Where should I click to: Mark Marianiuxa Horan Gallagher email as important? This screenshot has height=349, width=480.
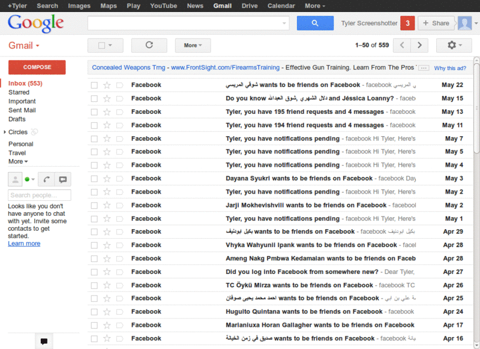tap(119, 325)
